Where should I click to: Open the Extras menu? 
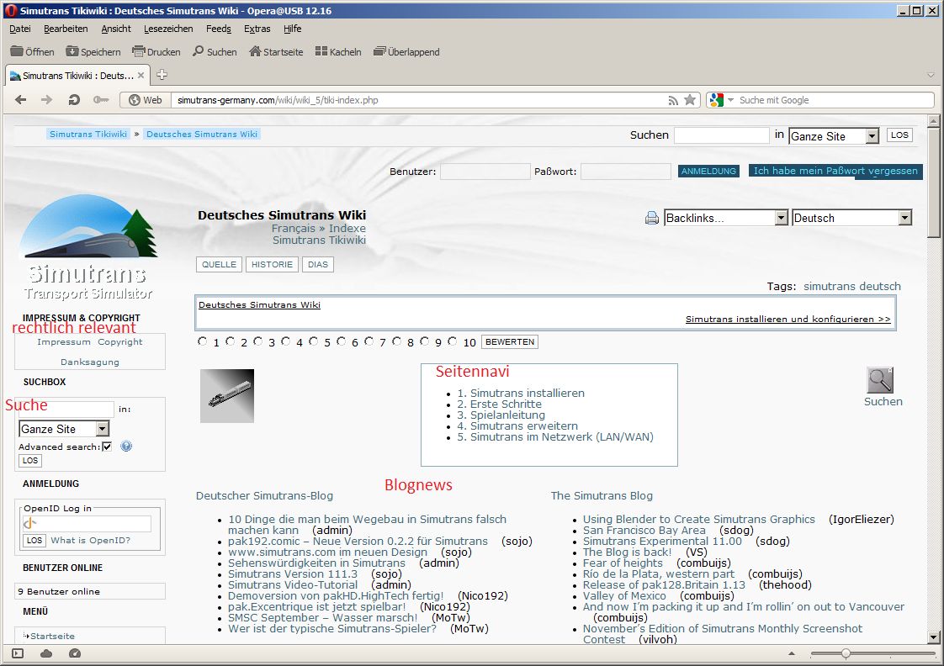point(257,29)
